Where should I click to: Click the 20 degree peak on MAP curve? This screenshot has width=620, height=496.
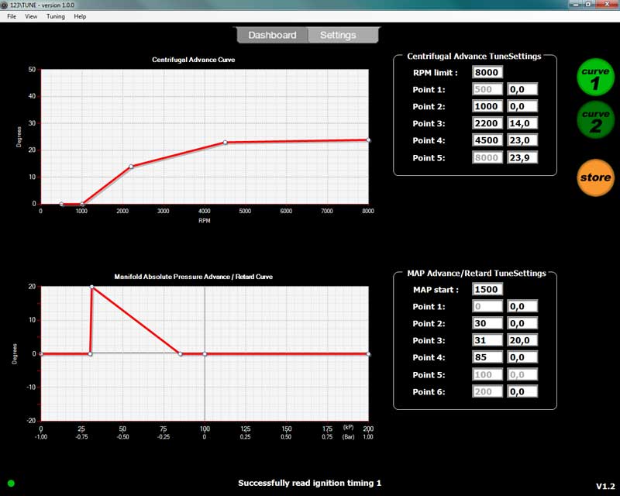[x=92, y=287]
